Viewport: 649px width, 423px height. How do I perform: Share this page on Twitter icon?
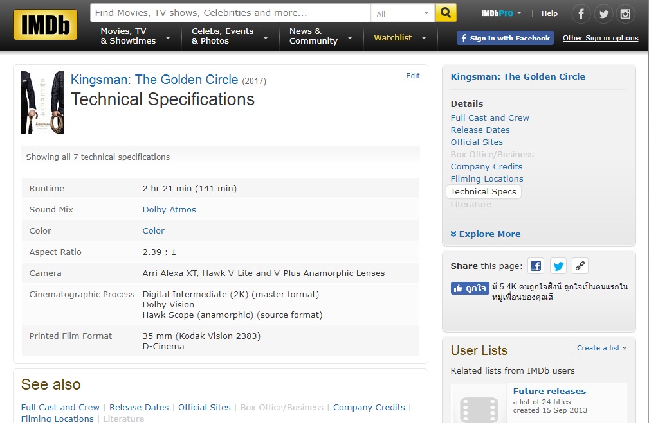pyautogui.click(x=558, y=266)
